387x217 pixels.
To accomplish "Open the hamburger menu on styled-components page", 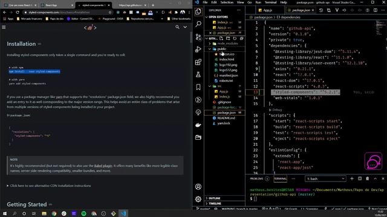I will [4, 27].
